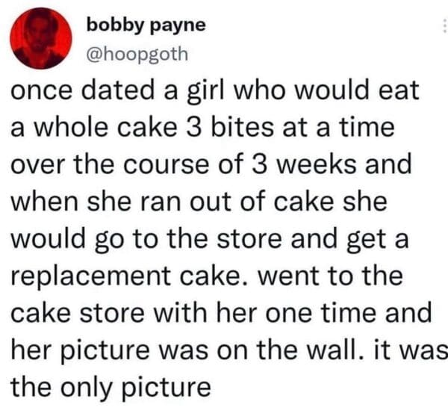Open the bobby payne display name link
This screenshot has width=448, height=416.
click(x=146, y=25)
